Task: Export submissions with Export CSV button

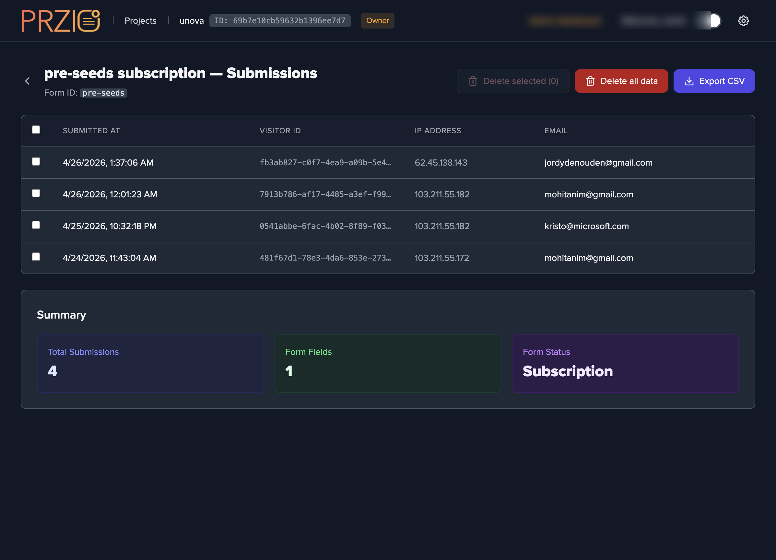Action: coord(714,81)
